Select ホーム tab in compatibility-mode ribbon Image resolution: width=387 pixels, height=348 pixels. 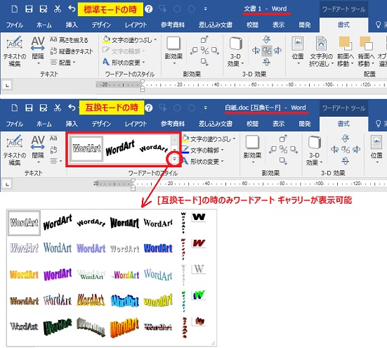pyautogui.click(x=44, y=124)
